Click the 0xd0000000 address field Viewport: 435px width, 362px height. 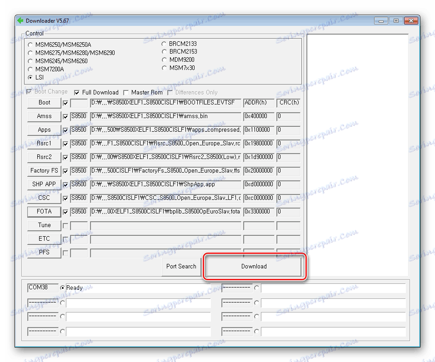coord(259,184)
